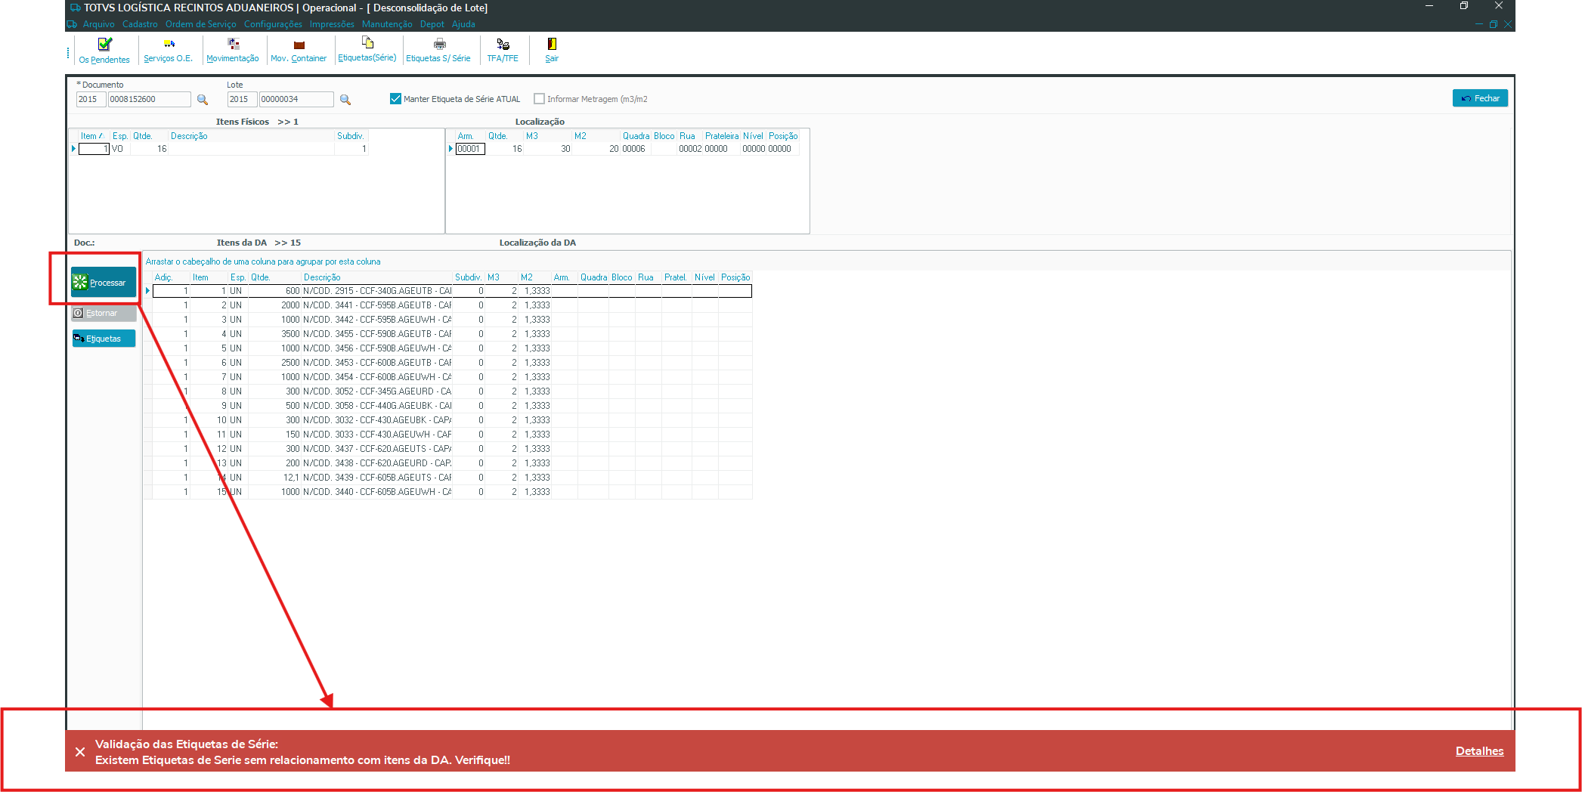Open the Mov. Container tool
The width and height of the screenshot is (1582, 792).
[x=299, y=51]
